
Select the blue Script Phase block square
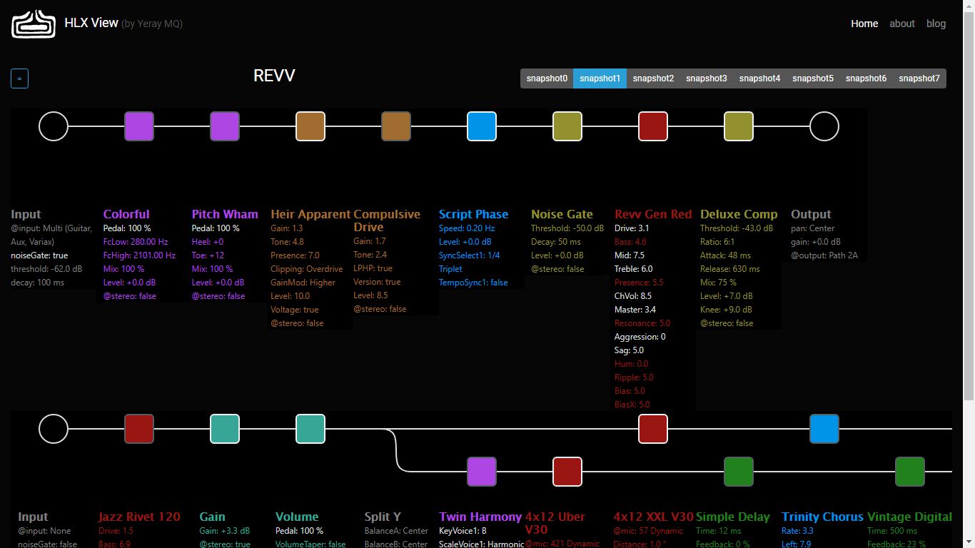click(x=482, y=126)
